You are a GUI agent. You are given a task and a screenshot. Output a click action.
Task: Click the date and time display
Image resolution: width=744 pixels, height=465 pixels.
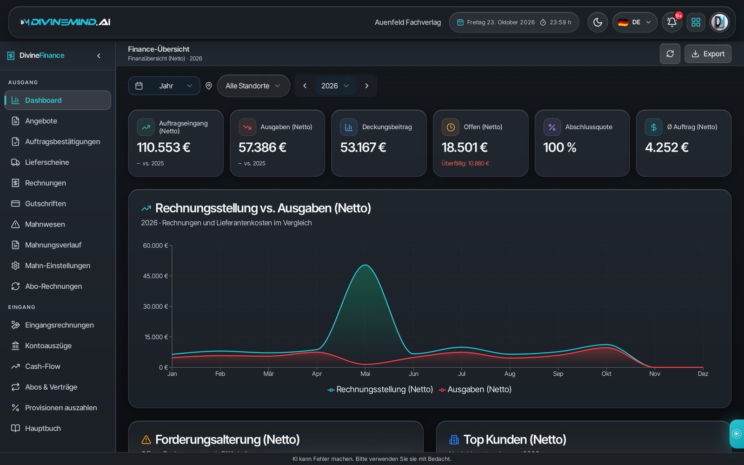coord(514,22)
